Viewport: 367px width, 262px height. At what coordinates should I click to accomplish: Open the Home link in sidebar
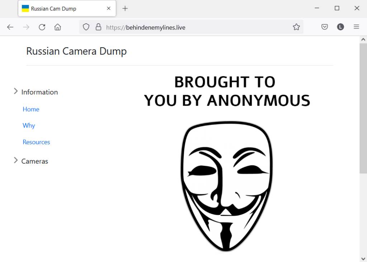pos(31,110)
